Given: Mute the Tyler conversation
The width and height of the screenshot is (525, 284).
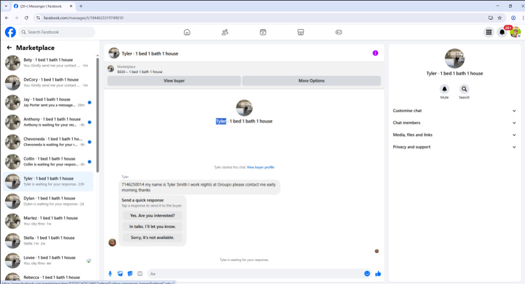Looking at the screenshot, I should [444, 89].
